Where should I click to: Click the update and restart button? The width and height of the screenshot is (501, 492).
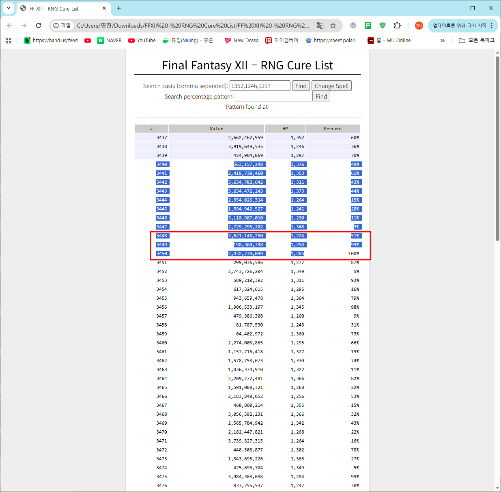point(460,26)
